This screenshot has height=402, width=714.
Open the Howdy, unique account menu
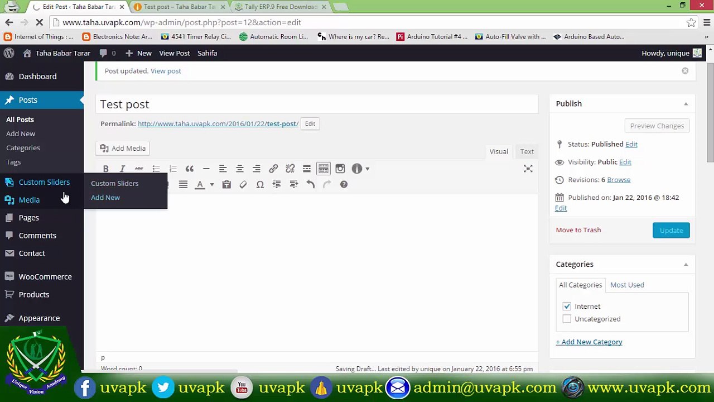[672, 53]
